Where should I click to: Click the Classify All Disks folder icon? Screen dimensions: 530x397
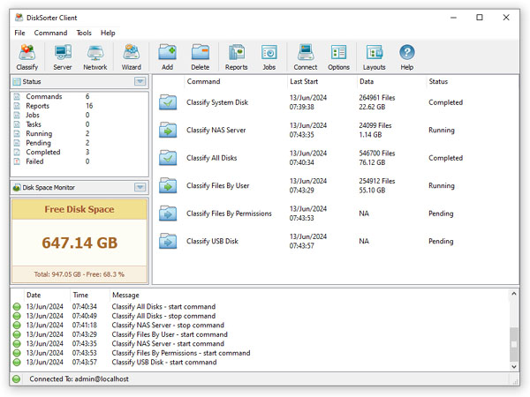tap(168, 158)
